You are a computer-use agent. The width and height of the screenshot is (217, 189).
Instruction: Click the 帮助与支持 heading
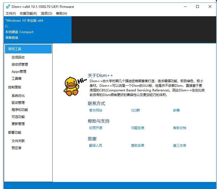[x=99, y=121]
